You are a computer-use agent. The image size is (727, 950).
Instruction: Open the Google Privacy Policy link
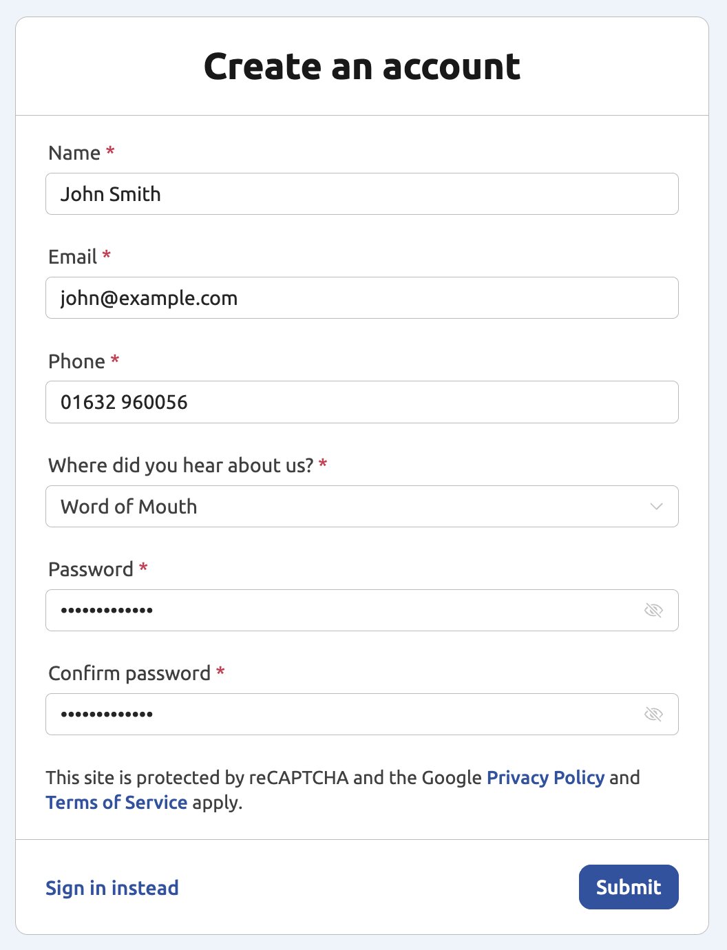pos(545,777)
